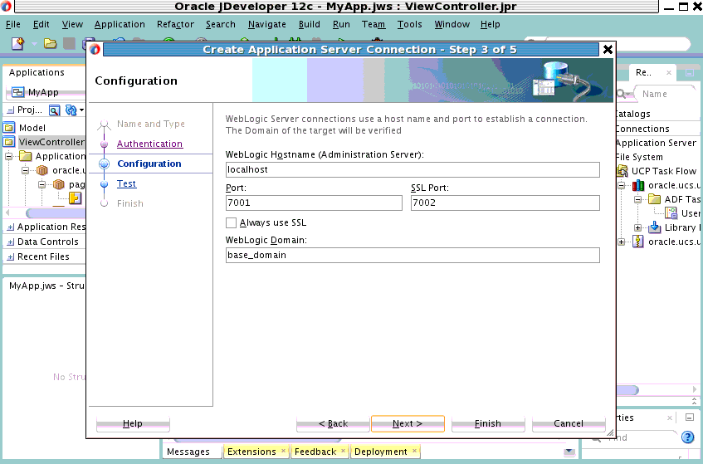Click the oracle.u package icon in Projects
703x464 pixels.
(x=42, y=170)
